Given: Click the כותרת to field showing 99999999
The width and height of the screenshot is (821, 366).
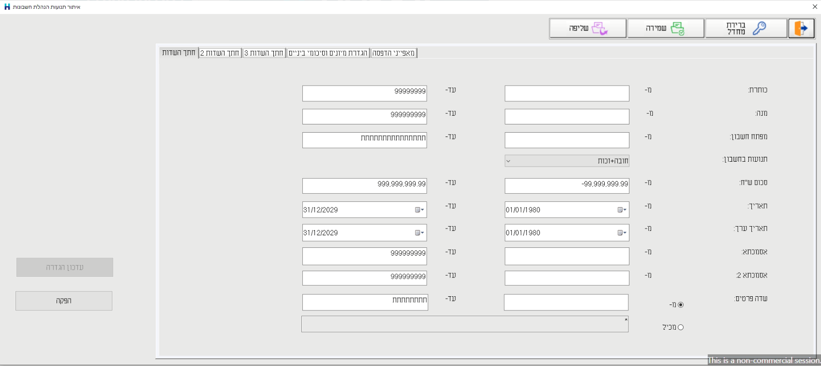Looking at the screenshot, I should [365, 93].
